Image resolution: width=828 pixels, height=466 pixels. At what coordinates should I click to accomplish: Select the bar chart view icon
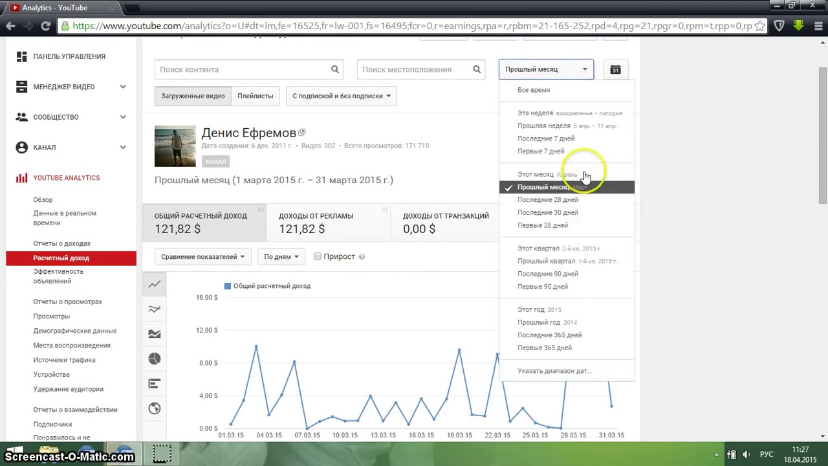[154, 384]
